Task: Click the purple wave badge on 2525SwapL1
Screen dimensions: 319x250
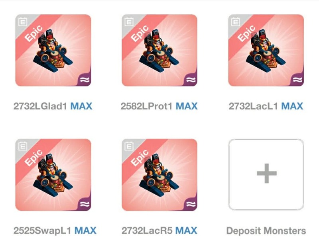Action: click(x=85, y=204)
